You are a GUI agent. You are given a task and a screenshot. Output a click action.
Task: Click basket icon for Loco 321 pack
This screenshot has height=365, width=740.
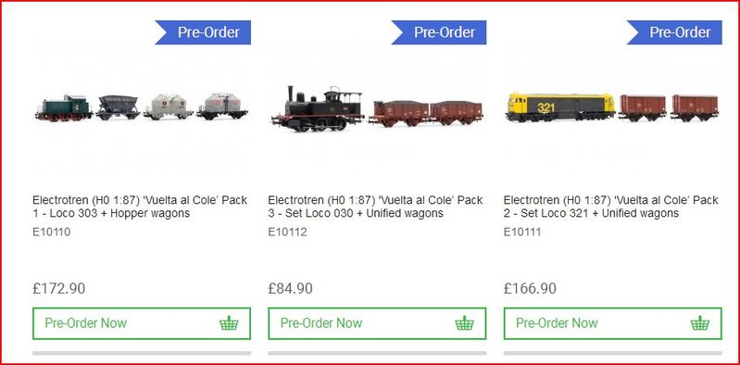click(700, 323)
